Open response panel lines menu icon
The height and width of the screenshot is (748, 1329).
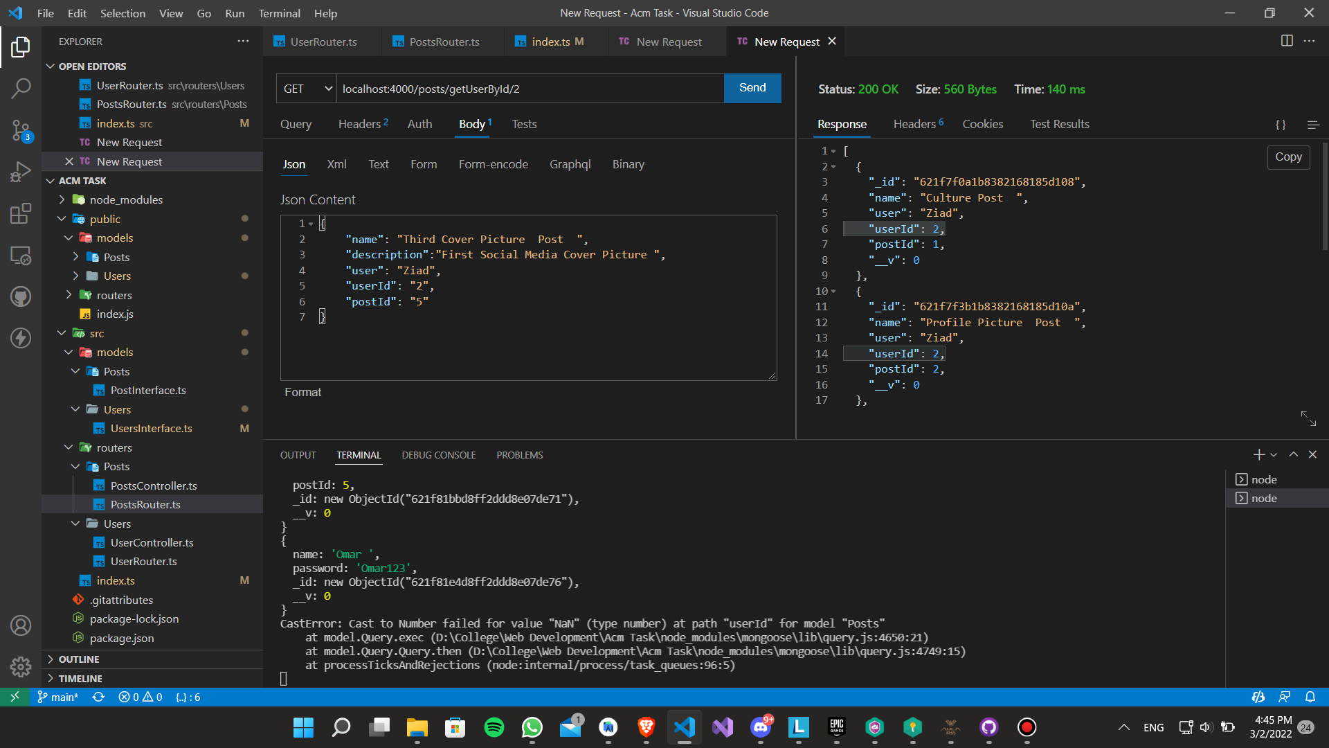[1313, 125]
